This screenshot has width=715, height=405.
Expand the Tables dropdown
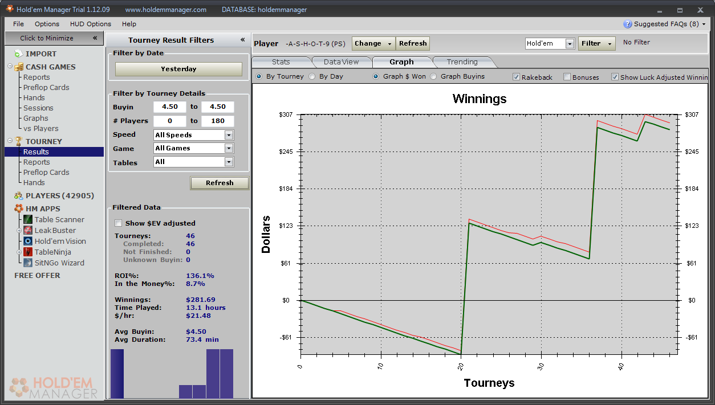tap(229, 162)
